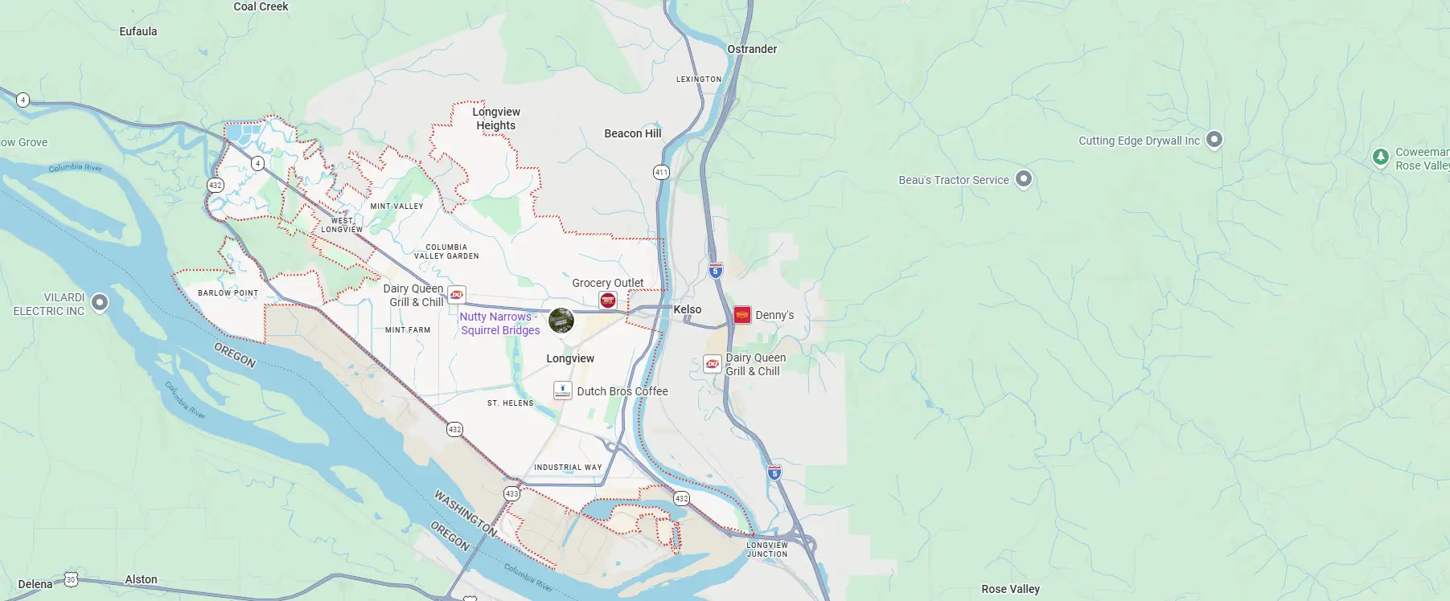The image size is (1450, 601).
Task: Click the Route 411 highway shield
Action: click(661, 172)
